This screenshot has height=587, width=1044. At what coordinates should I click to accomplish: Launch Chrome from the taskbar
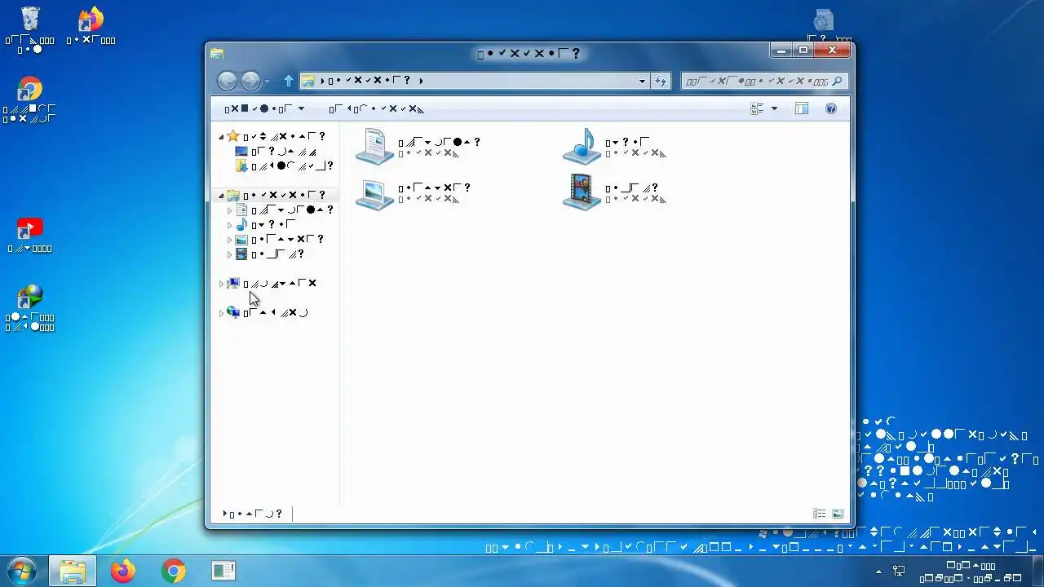174,572
